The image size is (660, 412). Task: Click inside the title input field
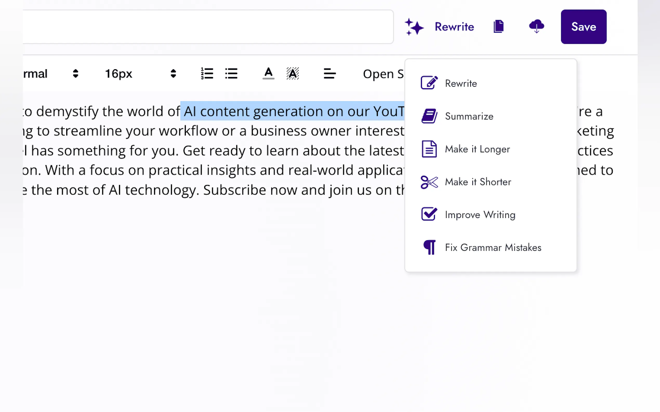207,27
